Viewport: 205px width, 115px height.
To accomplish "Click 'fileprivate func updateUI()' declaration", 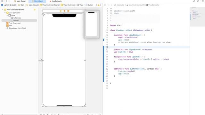I will [129, 57].
